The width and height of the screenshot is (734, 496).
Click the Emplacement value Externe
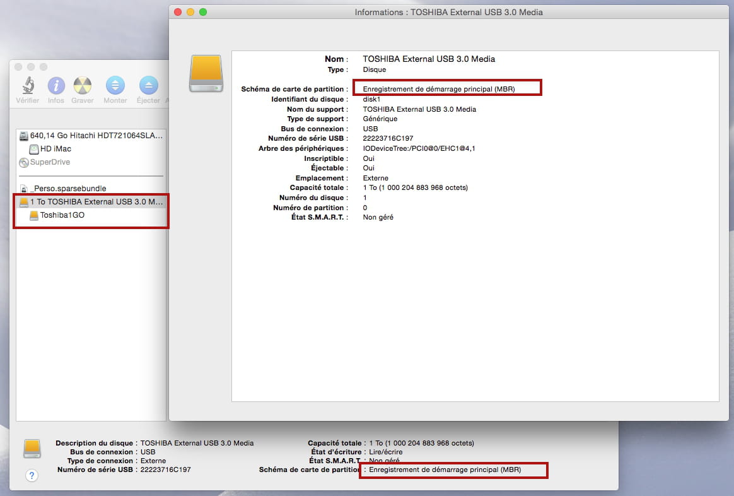pos(375,178)
